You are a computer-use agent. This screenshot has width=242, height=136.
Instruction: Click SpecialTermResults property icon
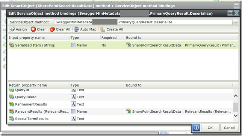tap(12, 119)
